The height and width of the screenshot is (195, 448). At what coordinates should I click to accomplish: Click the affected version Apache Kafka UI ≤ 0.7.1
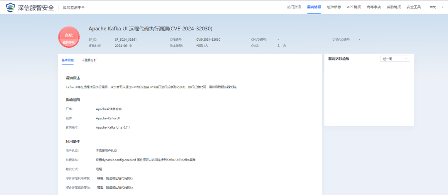tap(113, 127)
